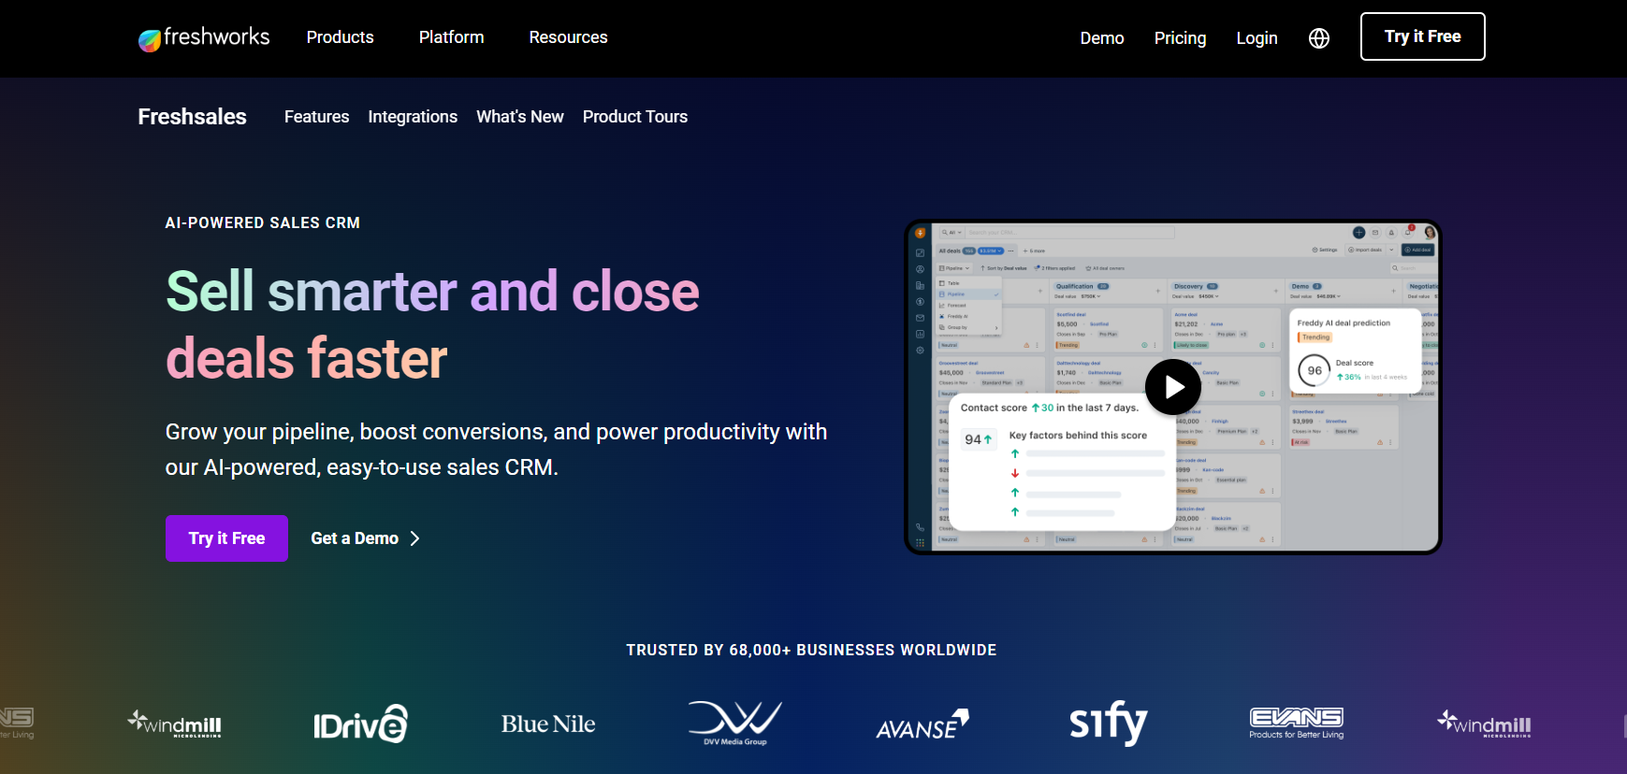Click the Freshworks logo
The height and width of the screenshot is (774, 1627).
[x=204, y=38]
